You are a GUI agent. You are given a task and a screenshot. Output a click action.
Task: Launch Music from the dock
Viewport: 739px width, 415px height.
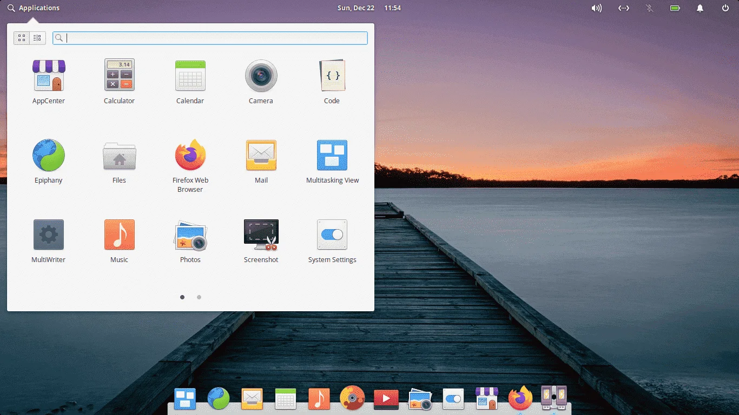tap(319, 399)
